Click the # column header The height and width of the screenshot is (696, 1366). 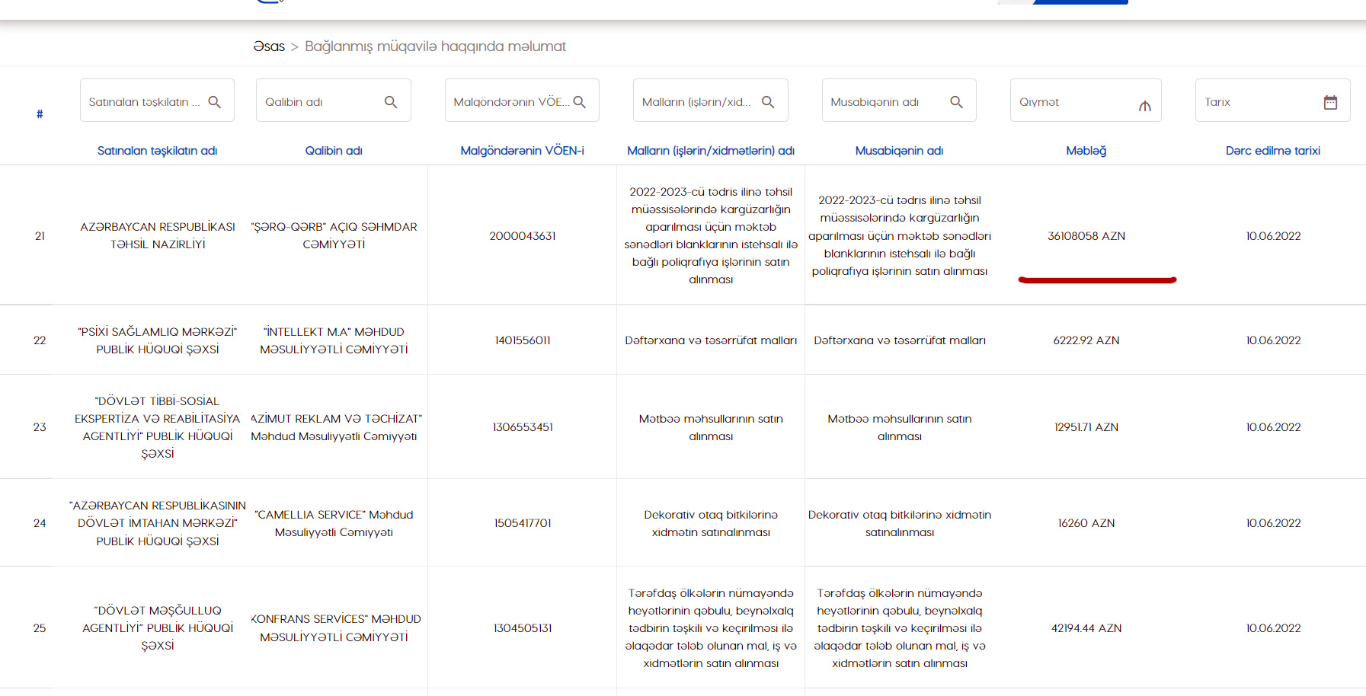click(40, 114)
